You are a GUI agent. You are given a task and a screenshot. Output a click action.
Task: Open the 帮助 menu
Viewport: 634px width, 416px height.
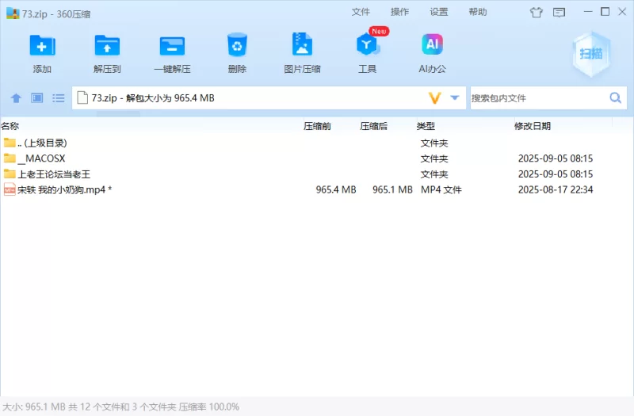[x=478, y=12]
